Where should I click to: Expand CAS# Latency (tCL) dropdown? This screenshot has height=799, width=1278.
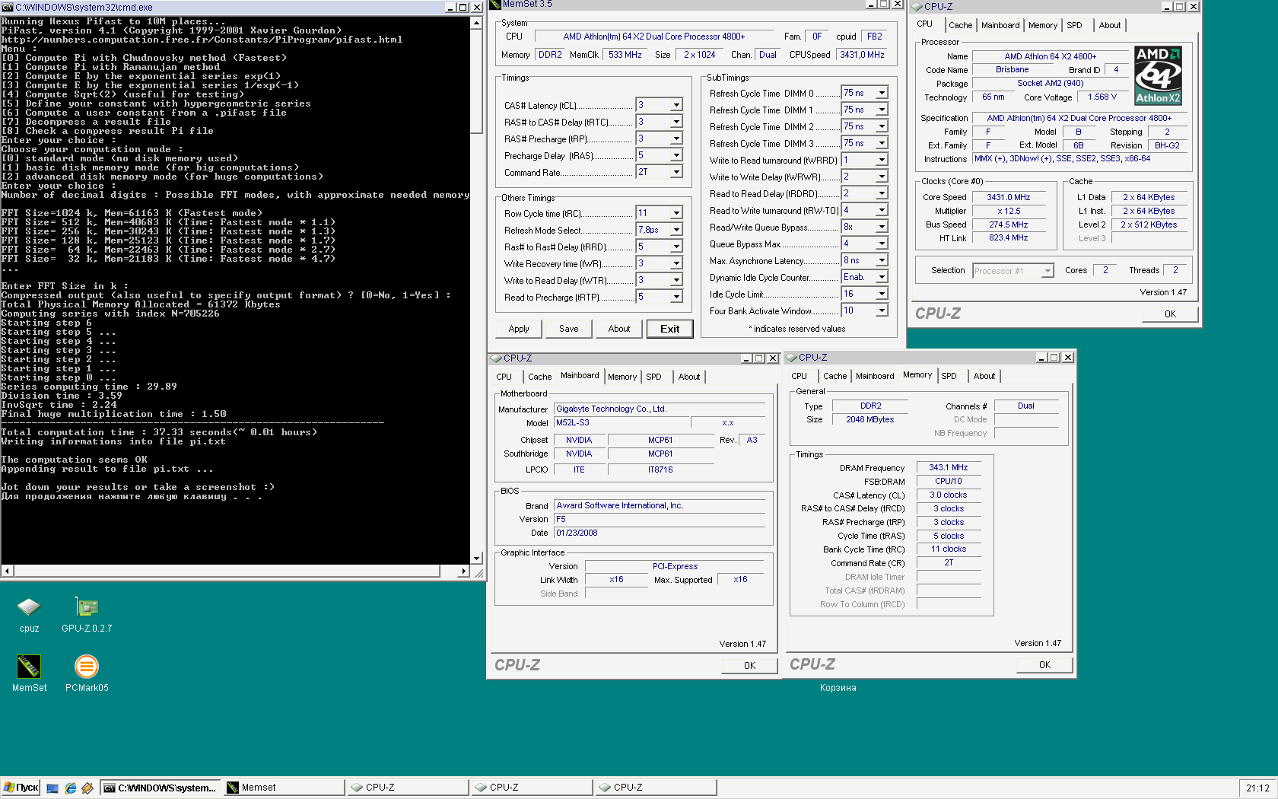[676, 105]
